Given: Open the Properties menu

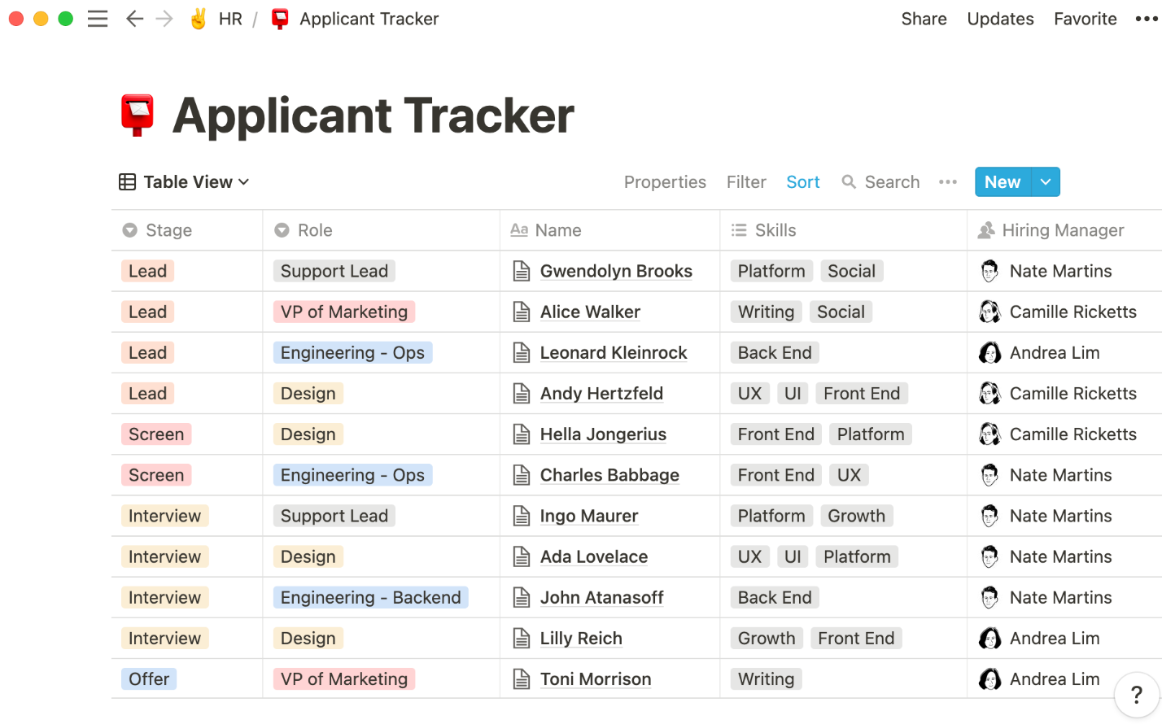Looking at the screenshot, I should pos(665,181).
